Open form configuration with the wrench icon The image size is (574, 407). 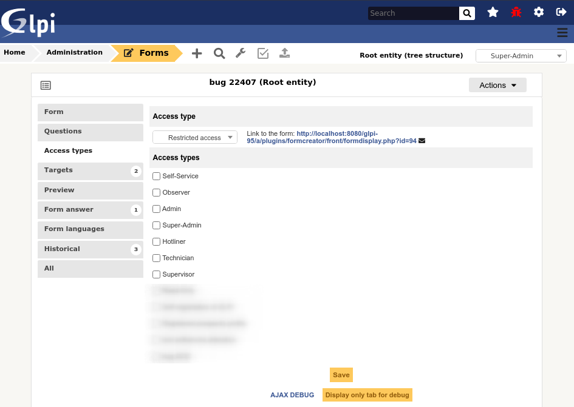coord(241,53)
